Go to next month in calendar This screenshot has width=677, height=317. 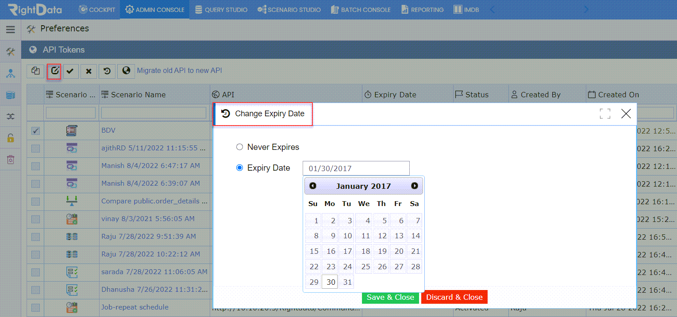click(x=414, y=186)
